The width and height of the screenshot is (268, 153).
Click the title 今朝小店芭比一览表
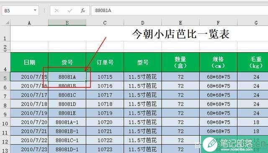[x=180, y=34]
